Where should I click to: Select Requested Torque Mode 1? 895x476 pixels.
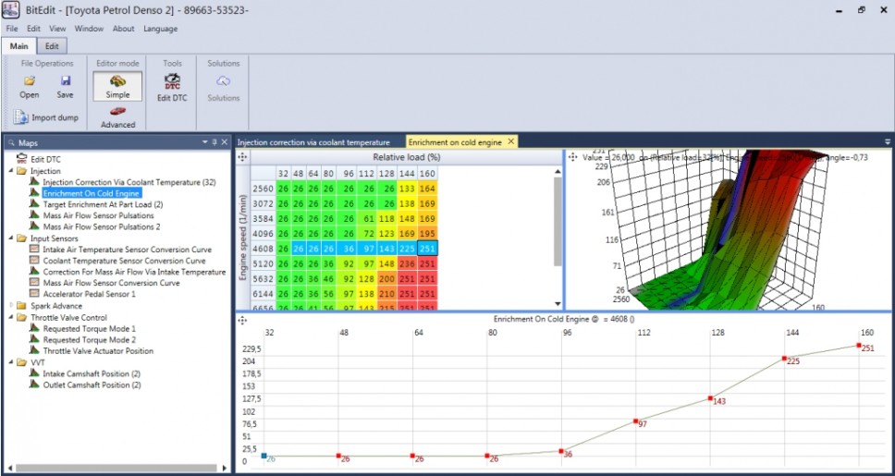[90, 329]
